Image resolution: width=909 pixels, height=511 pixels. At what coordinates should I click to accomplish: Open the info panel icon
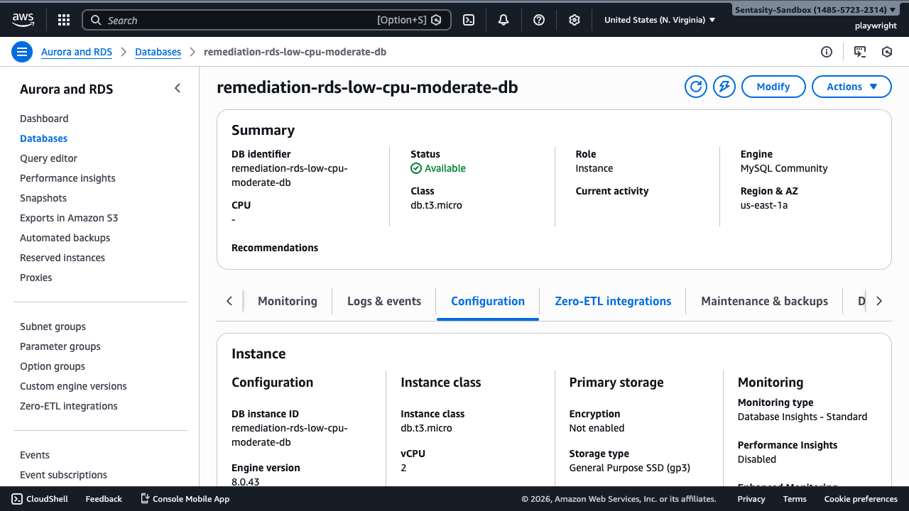pos(827,52)
